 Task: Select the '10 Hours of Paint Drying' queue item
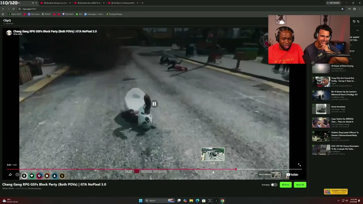336,68
